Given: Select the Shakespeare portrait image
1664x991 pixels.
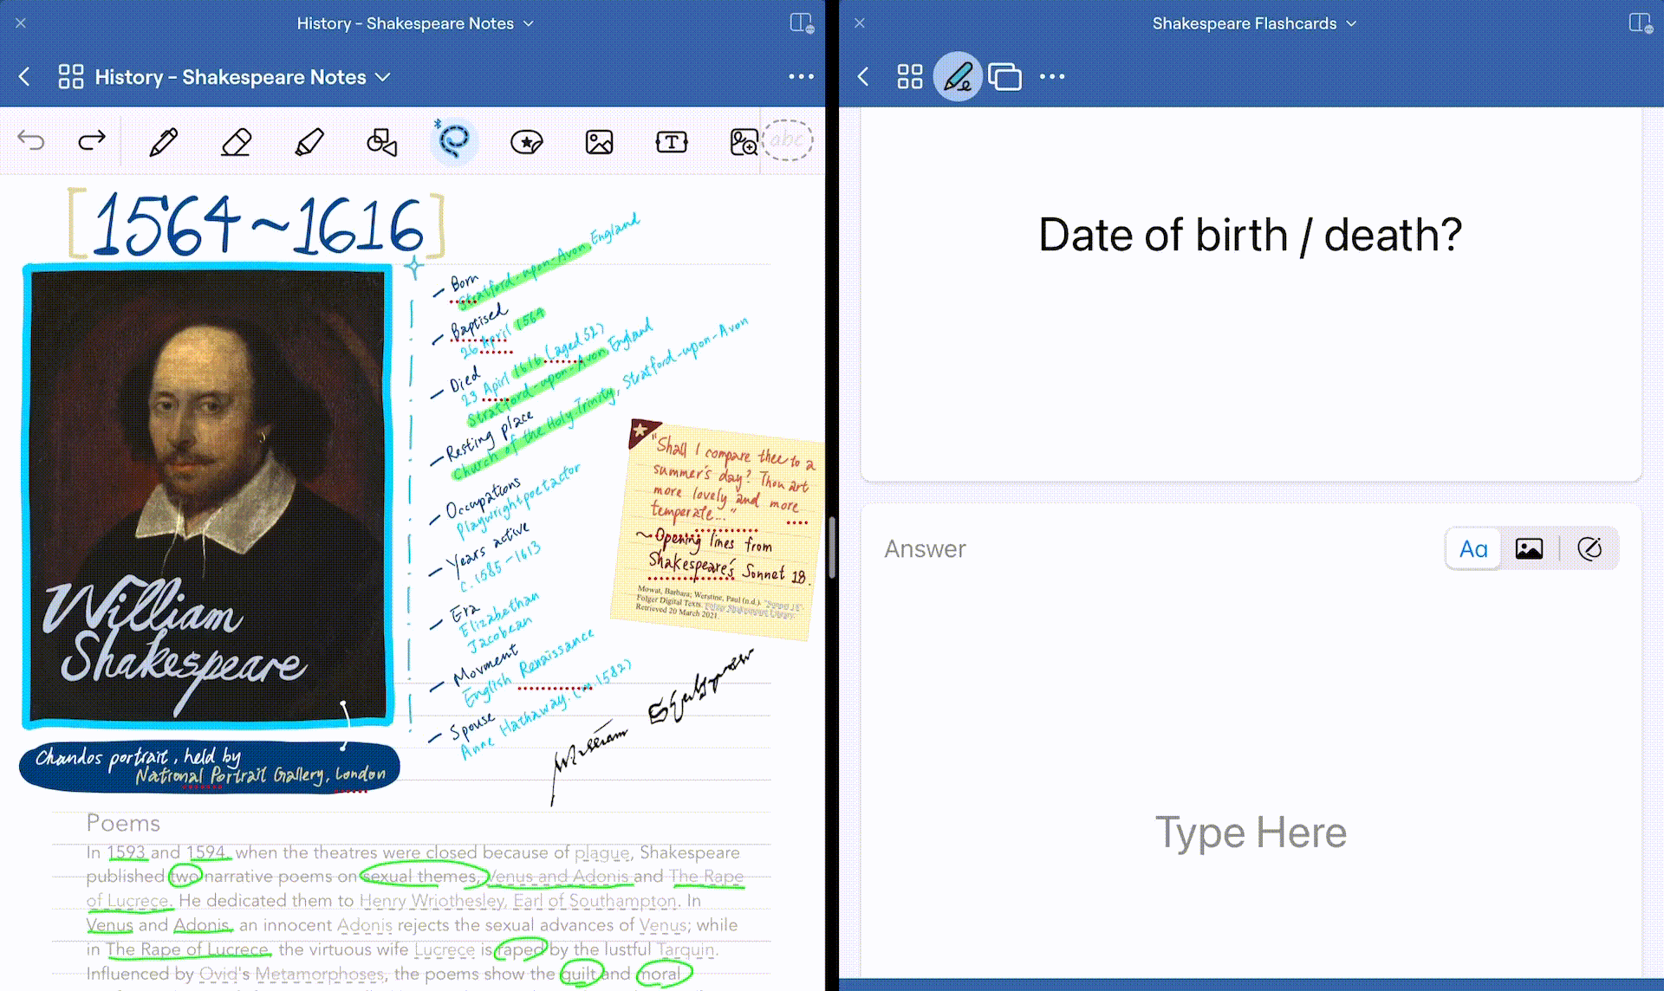Looking at the screenshot, I should point(208,495).
